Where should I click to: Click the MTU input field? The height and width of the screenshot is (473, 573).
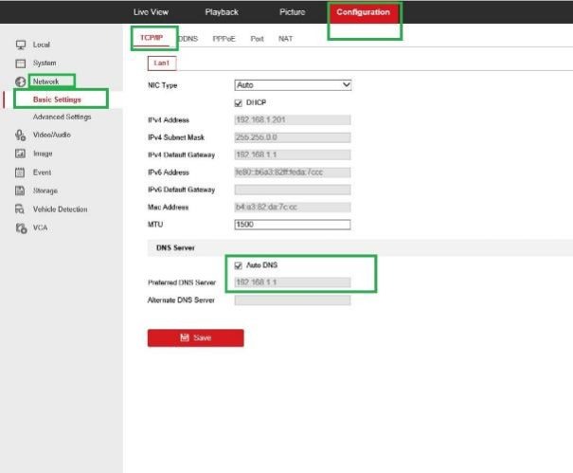point(292,225)
